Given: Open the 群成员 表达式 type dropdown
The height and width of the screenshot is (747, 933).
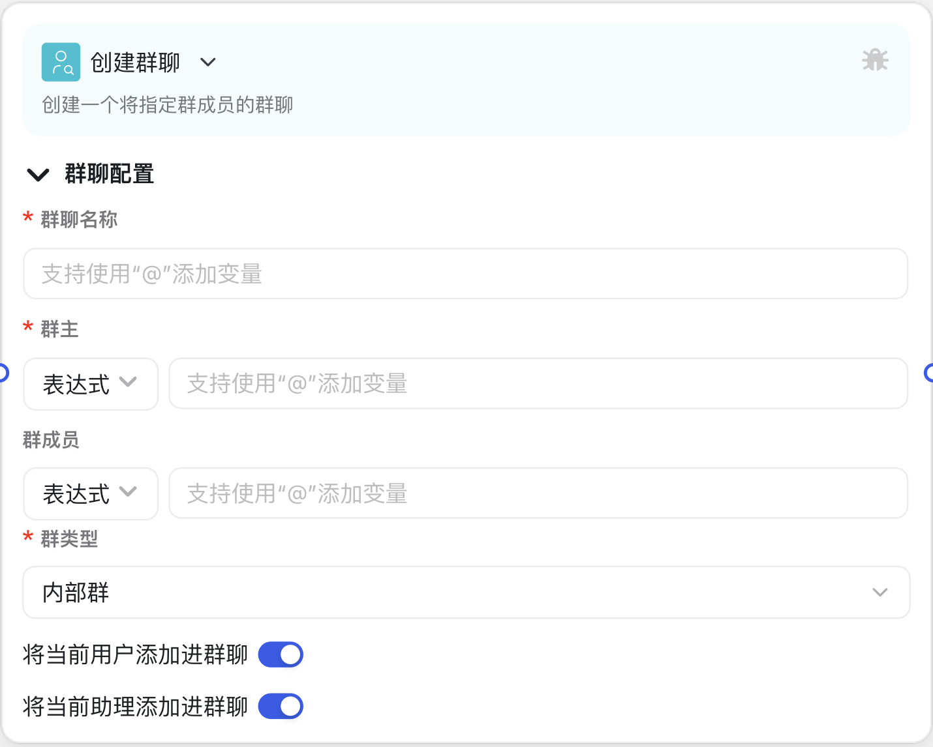Looking at the screenshot, I should point(91,493).
